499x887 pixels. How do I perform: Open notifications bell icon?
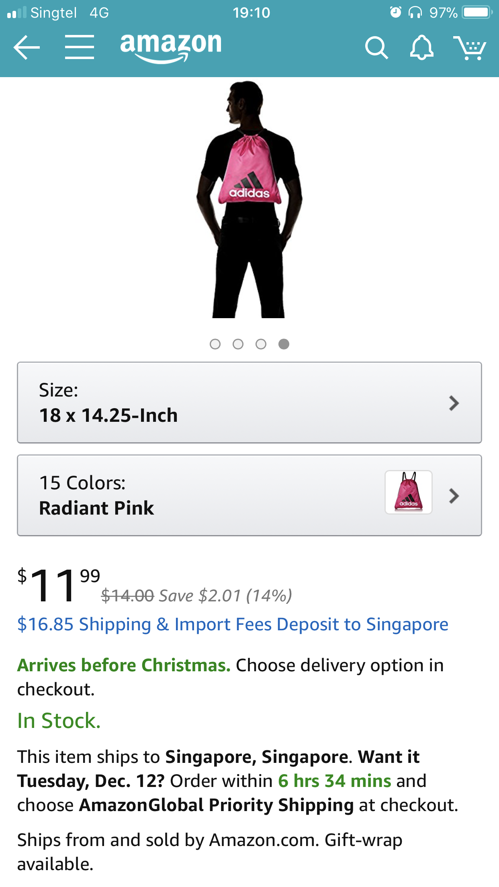tap(421, 48)
